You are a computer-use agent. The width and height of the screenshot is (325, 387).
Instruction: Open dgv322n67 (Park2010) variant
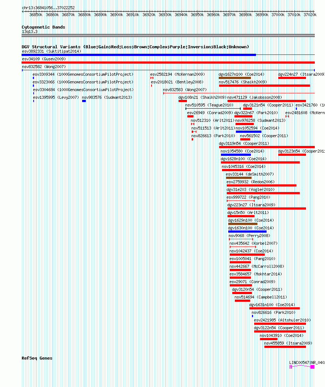pyautogui.click(x=256, y=113)
